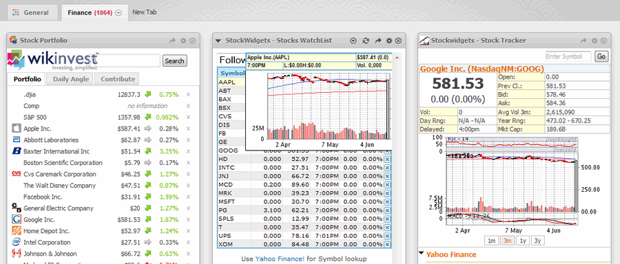620x264 pixels.
Task: Click the Google Inc. logo icon
Action: (17, 219)
